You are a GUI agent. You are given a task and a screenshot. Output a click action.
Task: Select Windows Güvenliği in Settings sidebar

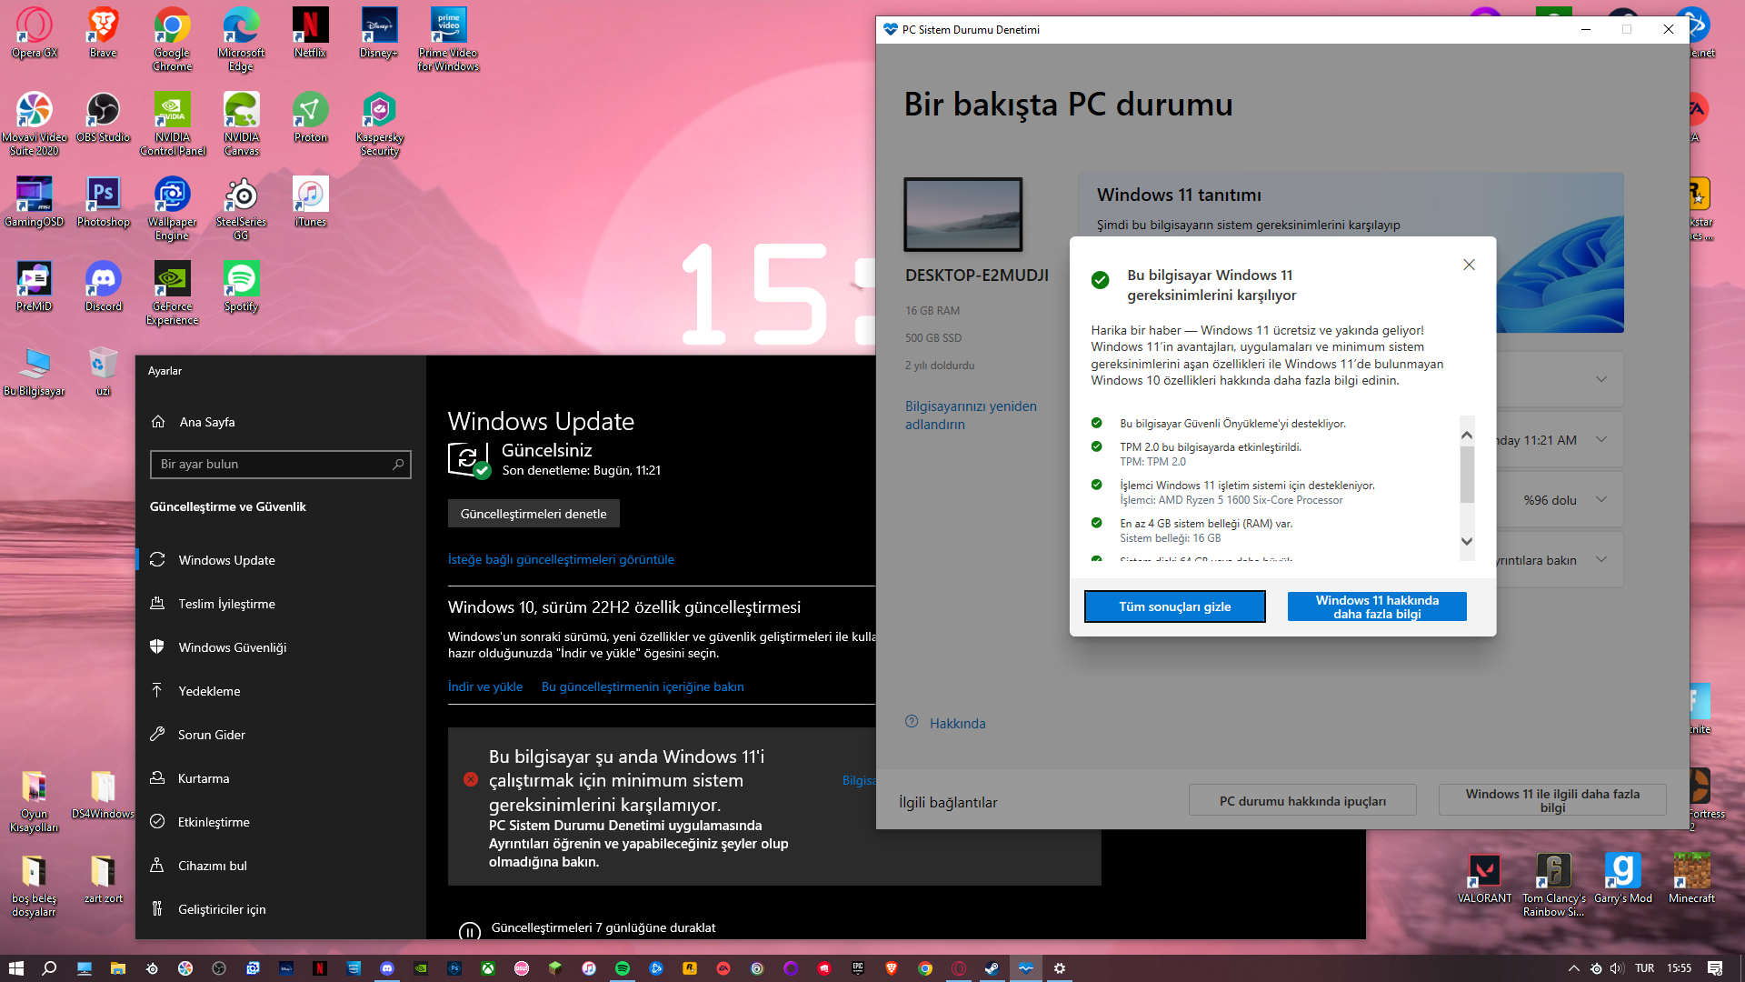coord(232,647)
